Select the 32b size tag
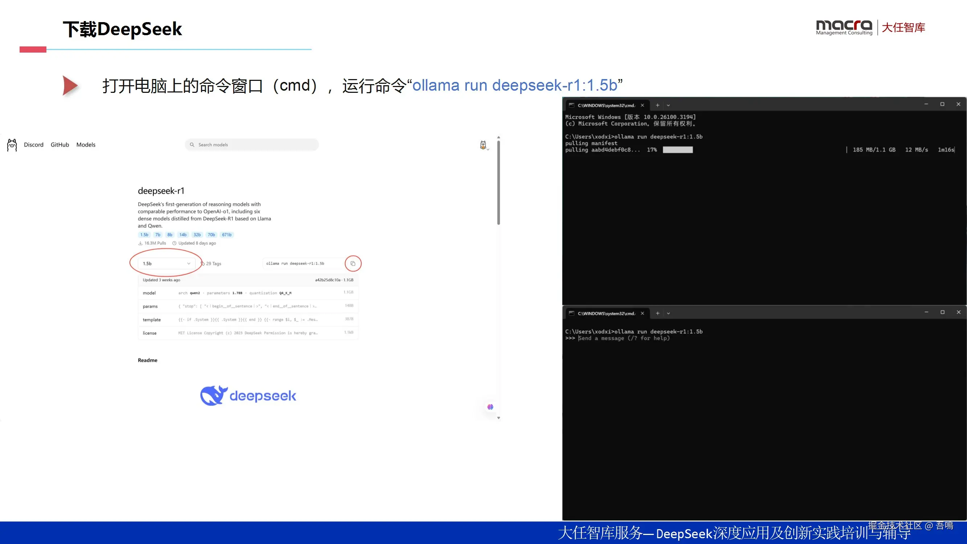967x544 pixels. [x=197, y=235]
